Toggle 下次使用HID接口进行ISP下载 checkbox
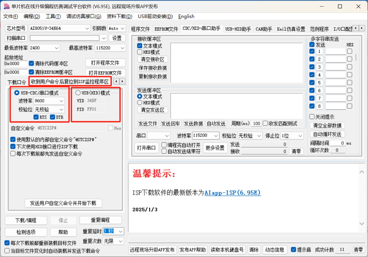Screen dimensions: 368x257 click(13, 147)
